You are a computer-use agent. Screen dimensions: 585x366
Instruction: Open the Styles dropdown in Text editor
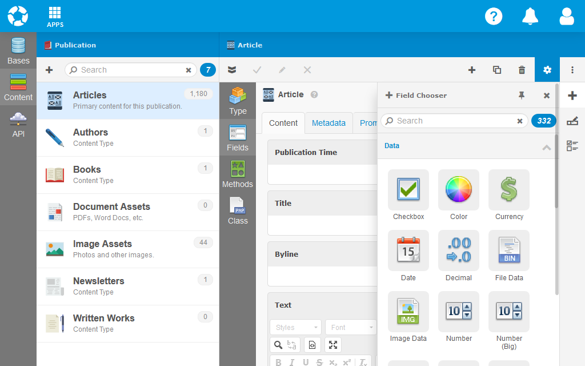pyautogui.click(x=295, y=328)
